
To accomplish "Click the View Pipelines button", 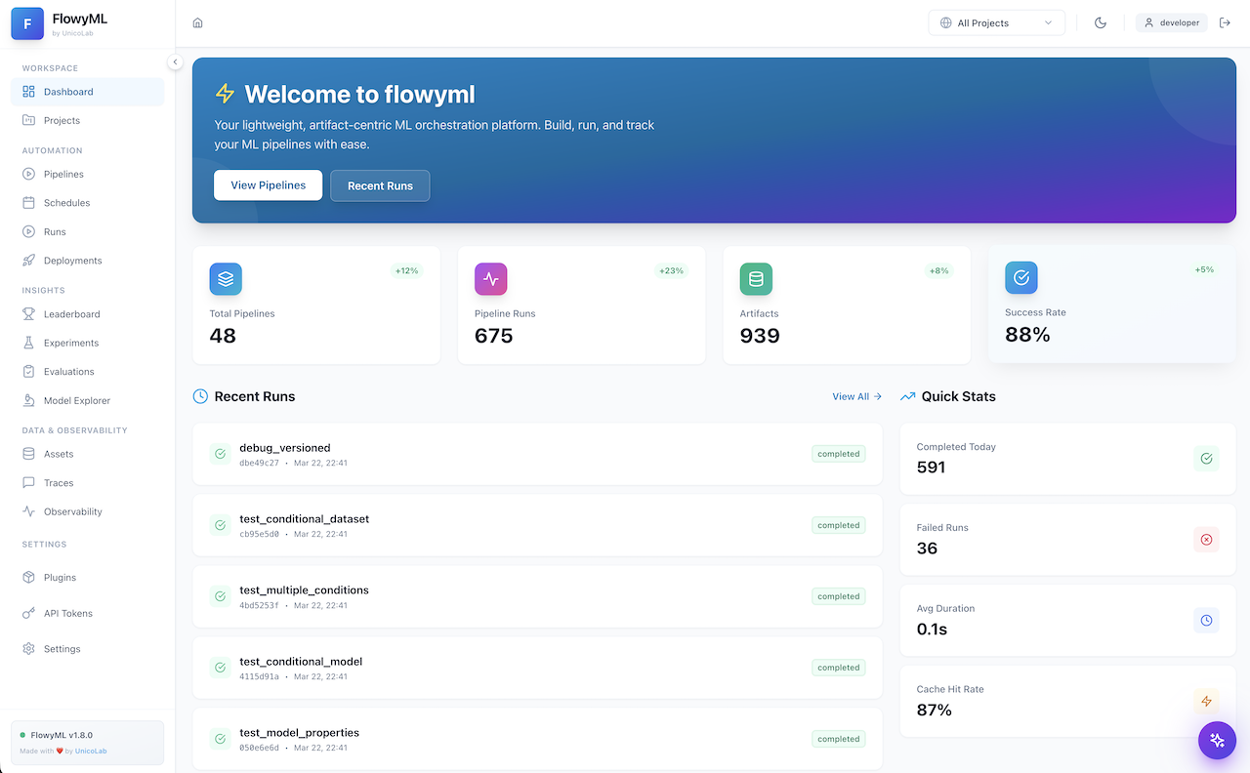I will click(268, 185).
